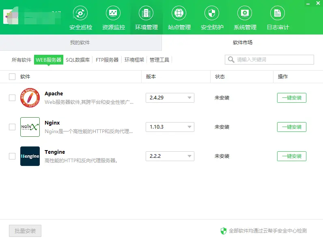
Task: Open the Apache version 2.4.29 dropdown
Action: (170, 98)
